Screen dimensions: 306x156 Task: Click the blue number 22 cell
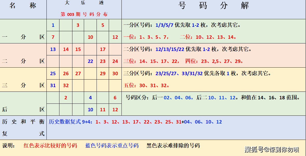[90, 61]
